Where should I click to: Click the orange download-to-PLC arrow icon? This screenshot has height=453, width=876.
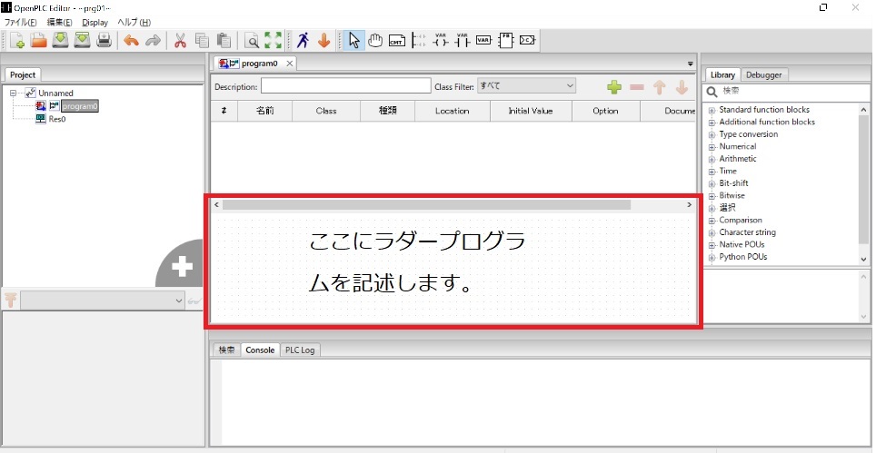[x=324, y=40]
